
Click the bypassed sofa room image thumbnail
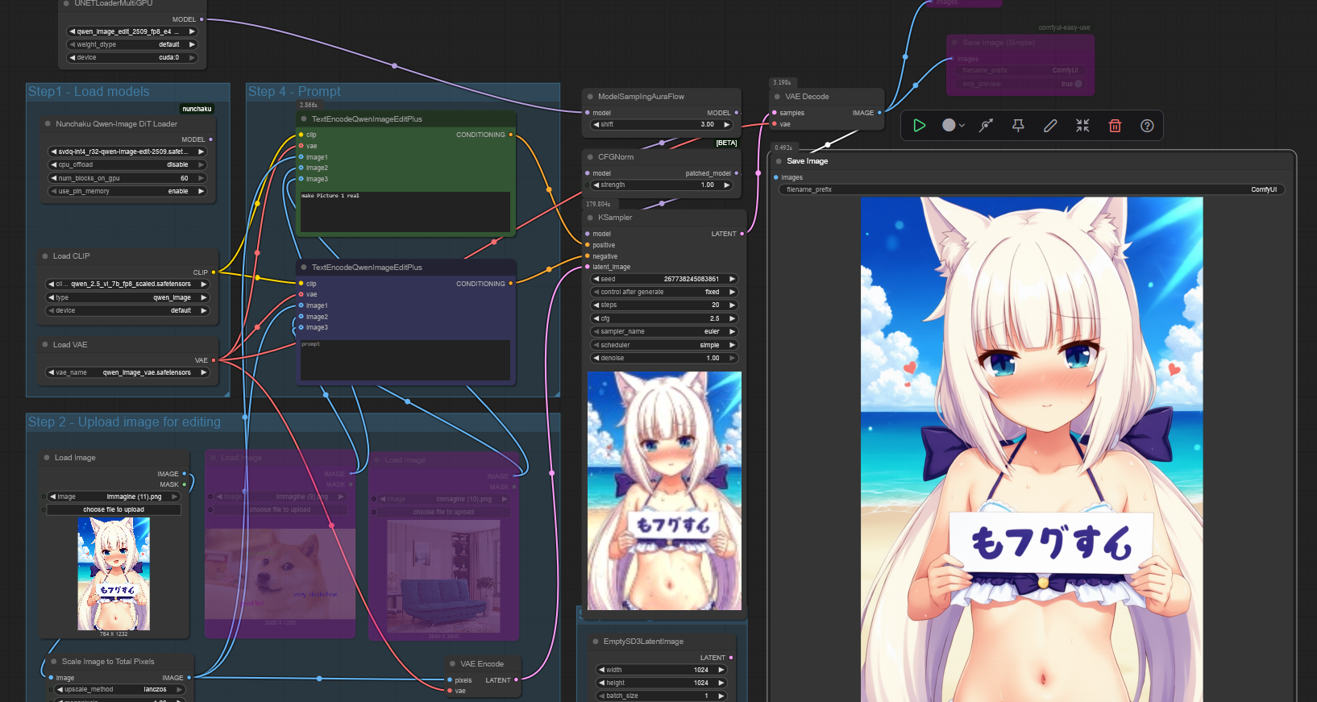444,576
